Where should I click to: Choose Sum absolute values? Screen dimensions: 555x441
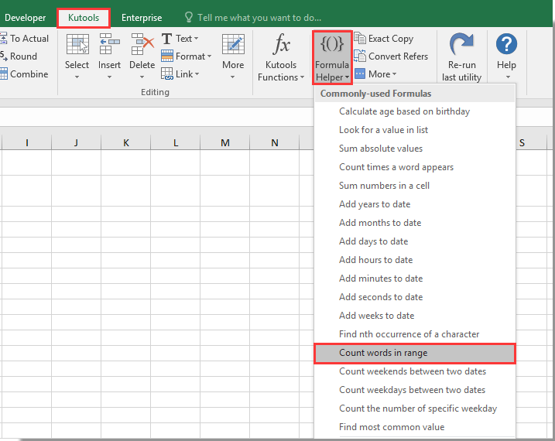tap(415, 149)
